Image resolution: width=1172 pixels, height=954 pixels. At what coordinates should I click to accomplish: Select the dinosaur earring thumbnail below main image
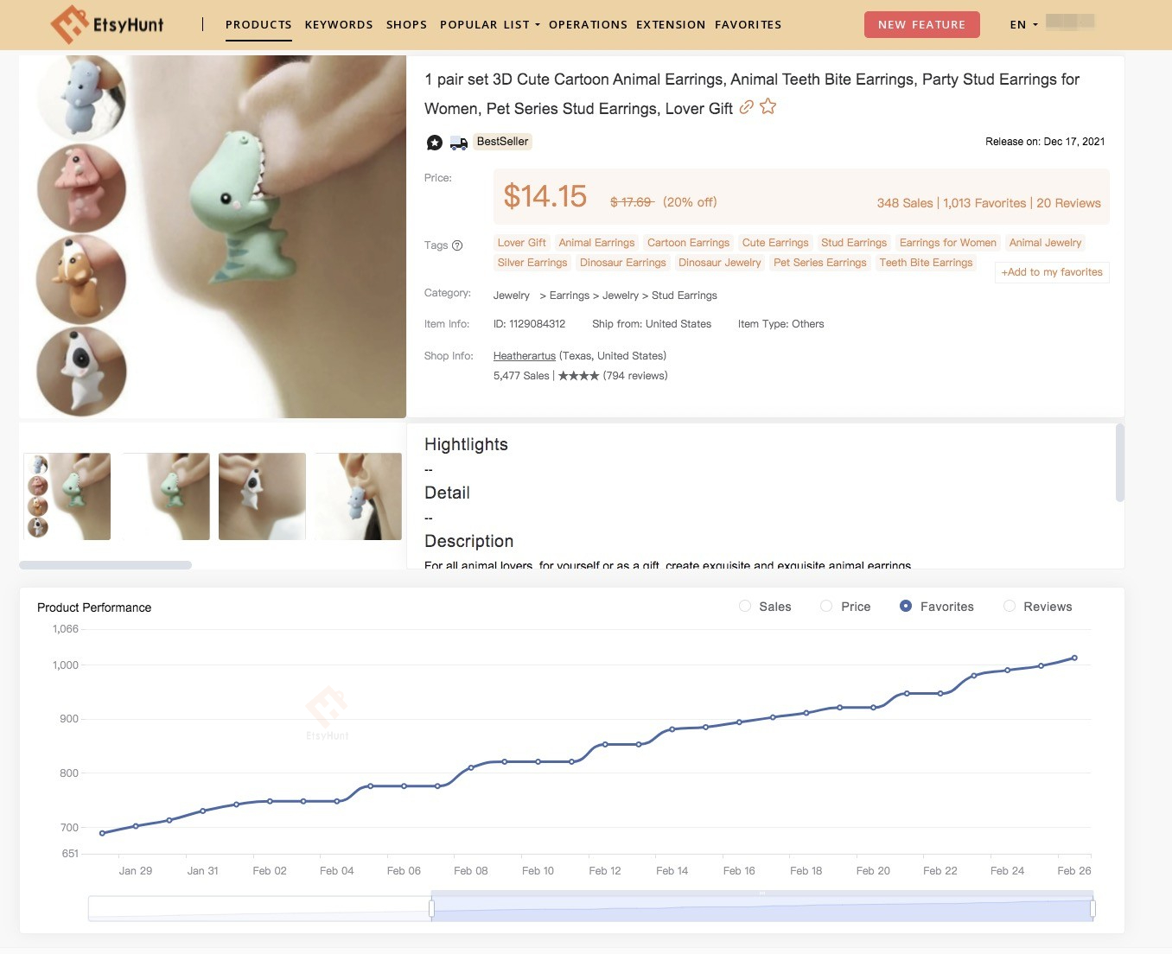(x=165, y=496)
